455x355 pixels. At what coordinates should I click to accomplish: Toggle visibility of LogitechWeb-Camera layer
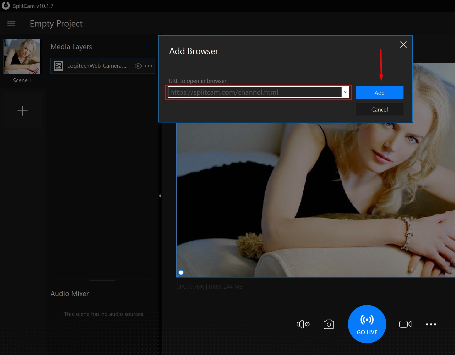(x=138, y=66)
